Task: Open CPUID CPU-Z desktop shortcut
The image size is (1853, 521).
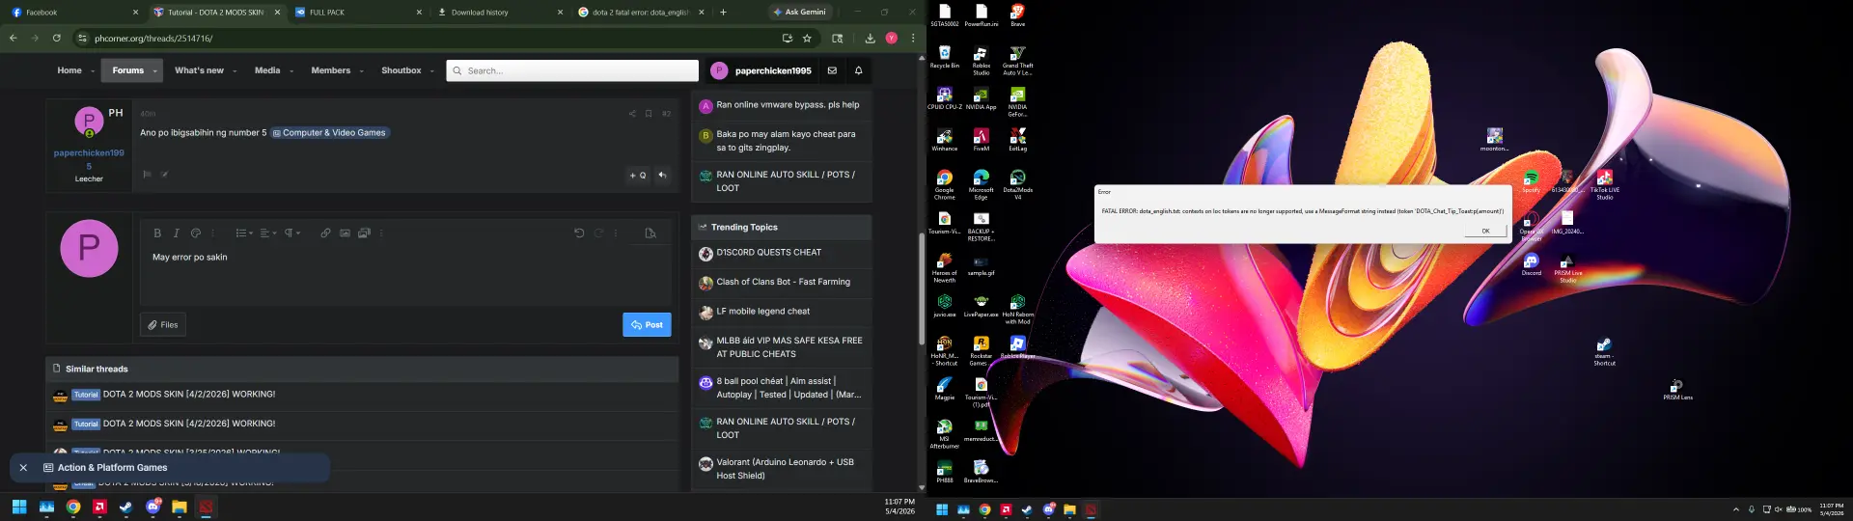Action: click(944, 98)
